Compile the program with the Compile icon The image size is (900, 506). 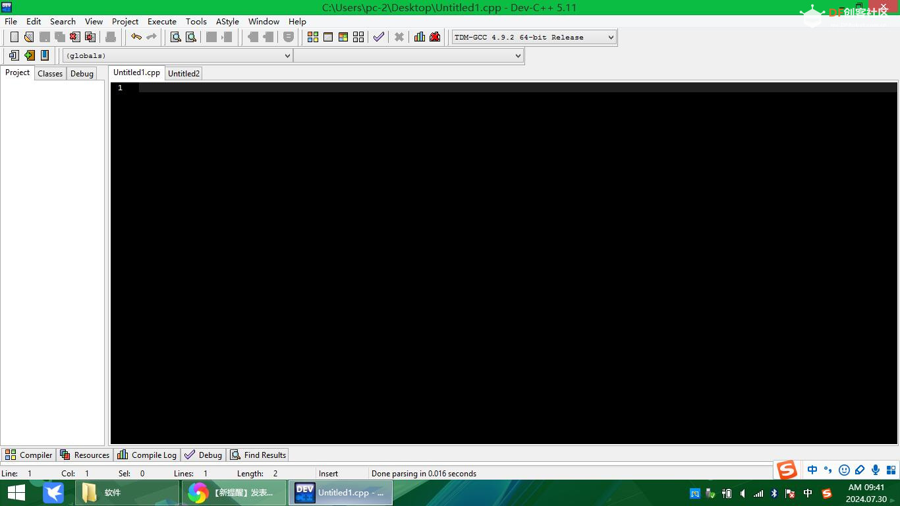click(x=313, y=37)
